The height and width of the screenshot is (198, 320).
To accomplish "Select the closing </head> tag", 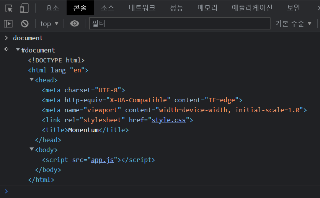I will 48,140.
